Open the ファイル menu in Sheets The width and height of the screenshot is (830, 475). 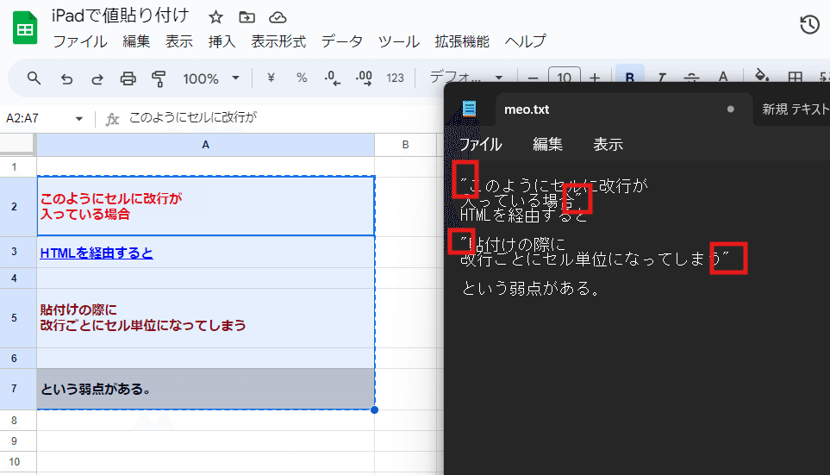click(80, 41)
